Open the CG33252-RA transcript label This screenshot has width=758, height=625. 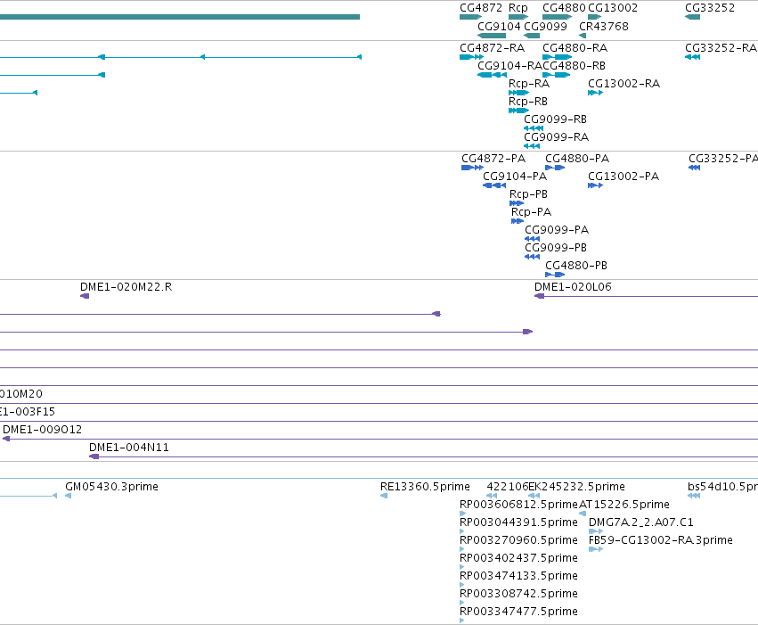[721, 48]
